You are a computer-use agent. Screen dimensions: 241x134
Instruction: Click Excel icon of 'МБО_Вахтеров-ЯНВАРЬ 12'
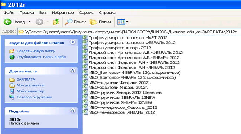85,78
